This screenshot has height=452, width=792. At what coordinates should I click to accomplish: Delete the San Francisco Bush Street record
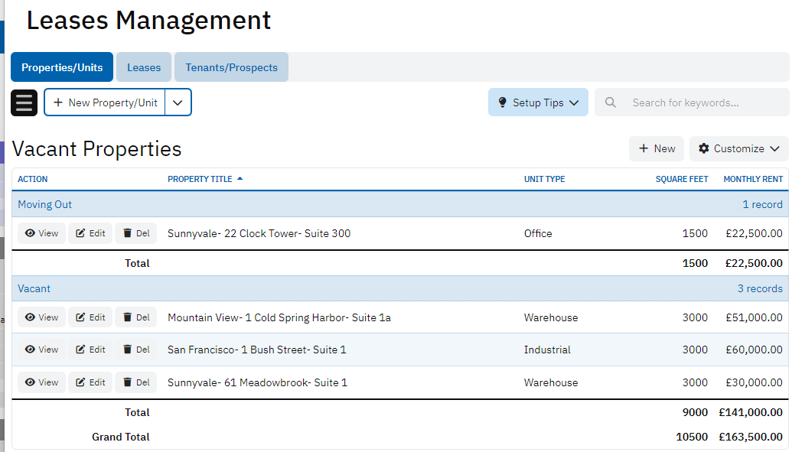point(135,350)
